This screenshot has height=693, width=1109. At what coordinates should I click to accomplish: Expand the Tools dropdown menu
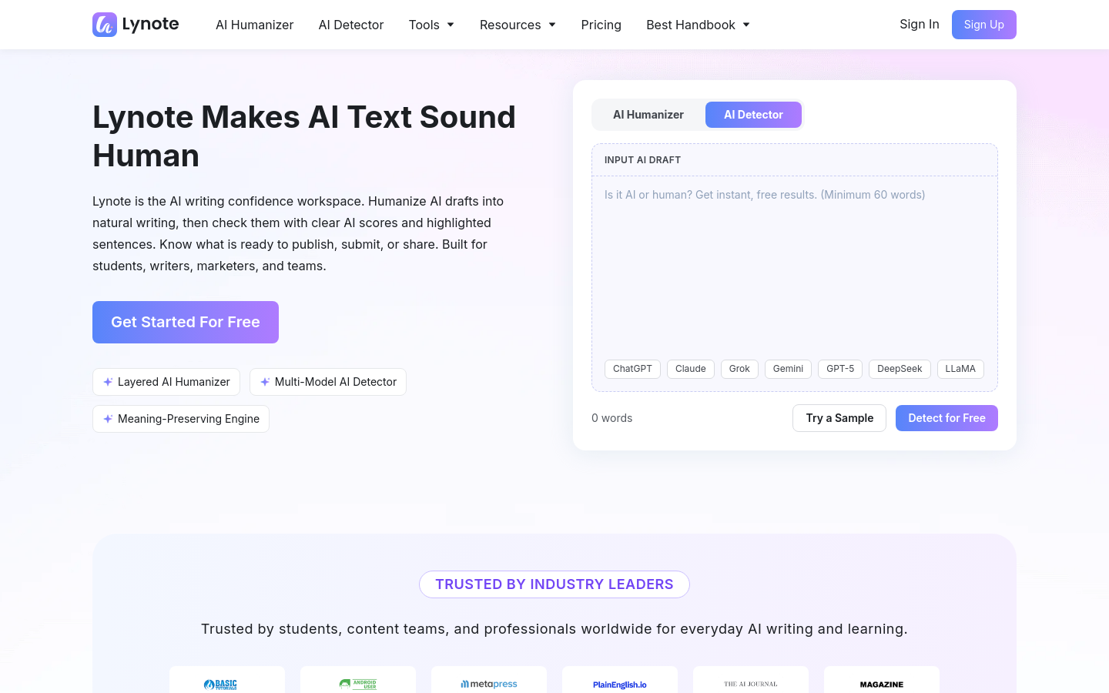click(431, 25)
